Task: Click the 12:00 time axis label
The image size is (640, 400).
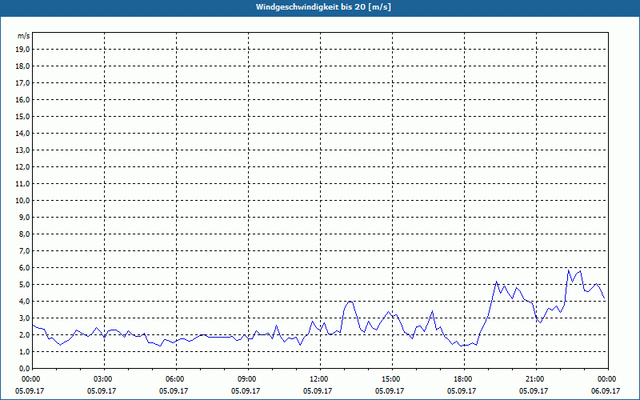Action: pyautogui.click(x=320, y=379)
